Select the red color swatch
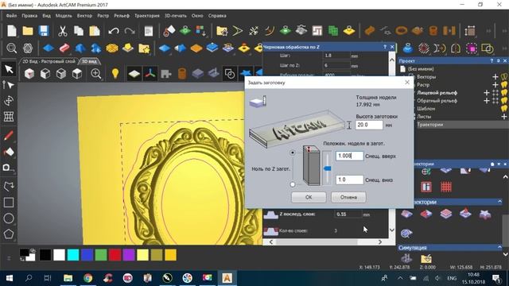 (x=115, y=255)
